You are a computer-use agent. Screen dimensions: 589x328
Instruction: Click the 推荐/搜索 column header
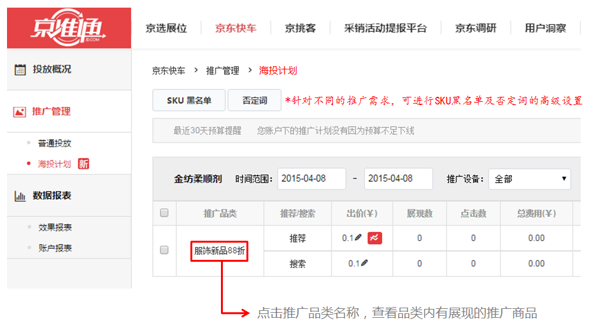pos(297,214)
